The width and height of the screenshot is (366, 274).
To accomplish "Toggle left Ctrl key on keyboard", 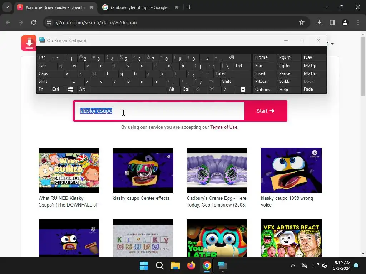I will 57,89.
